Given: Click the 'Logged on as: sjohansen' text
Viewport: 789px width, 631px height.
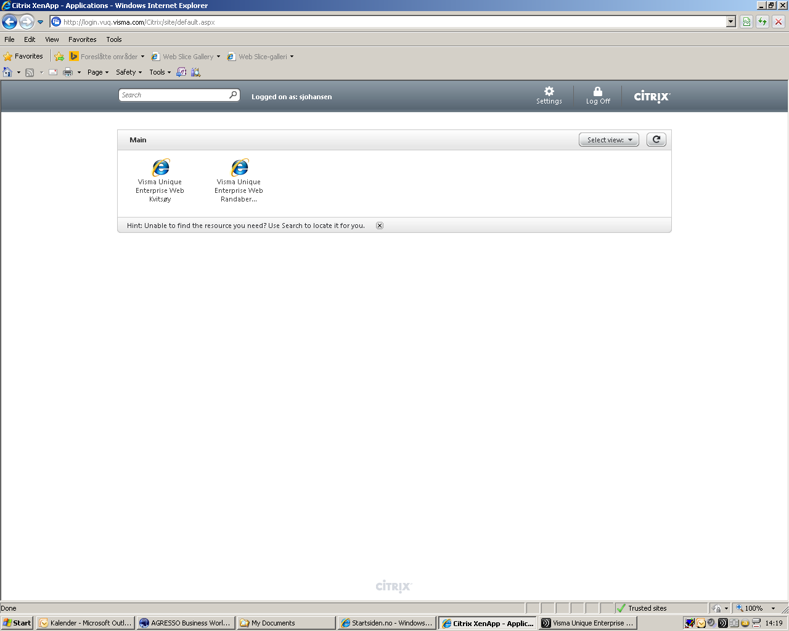Looking at the screenshot, I should click(292, 97).
